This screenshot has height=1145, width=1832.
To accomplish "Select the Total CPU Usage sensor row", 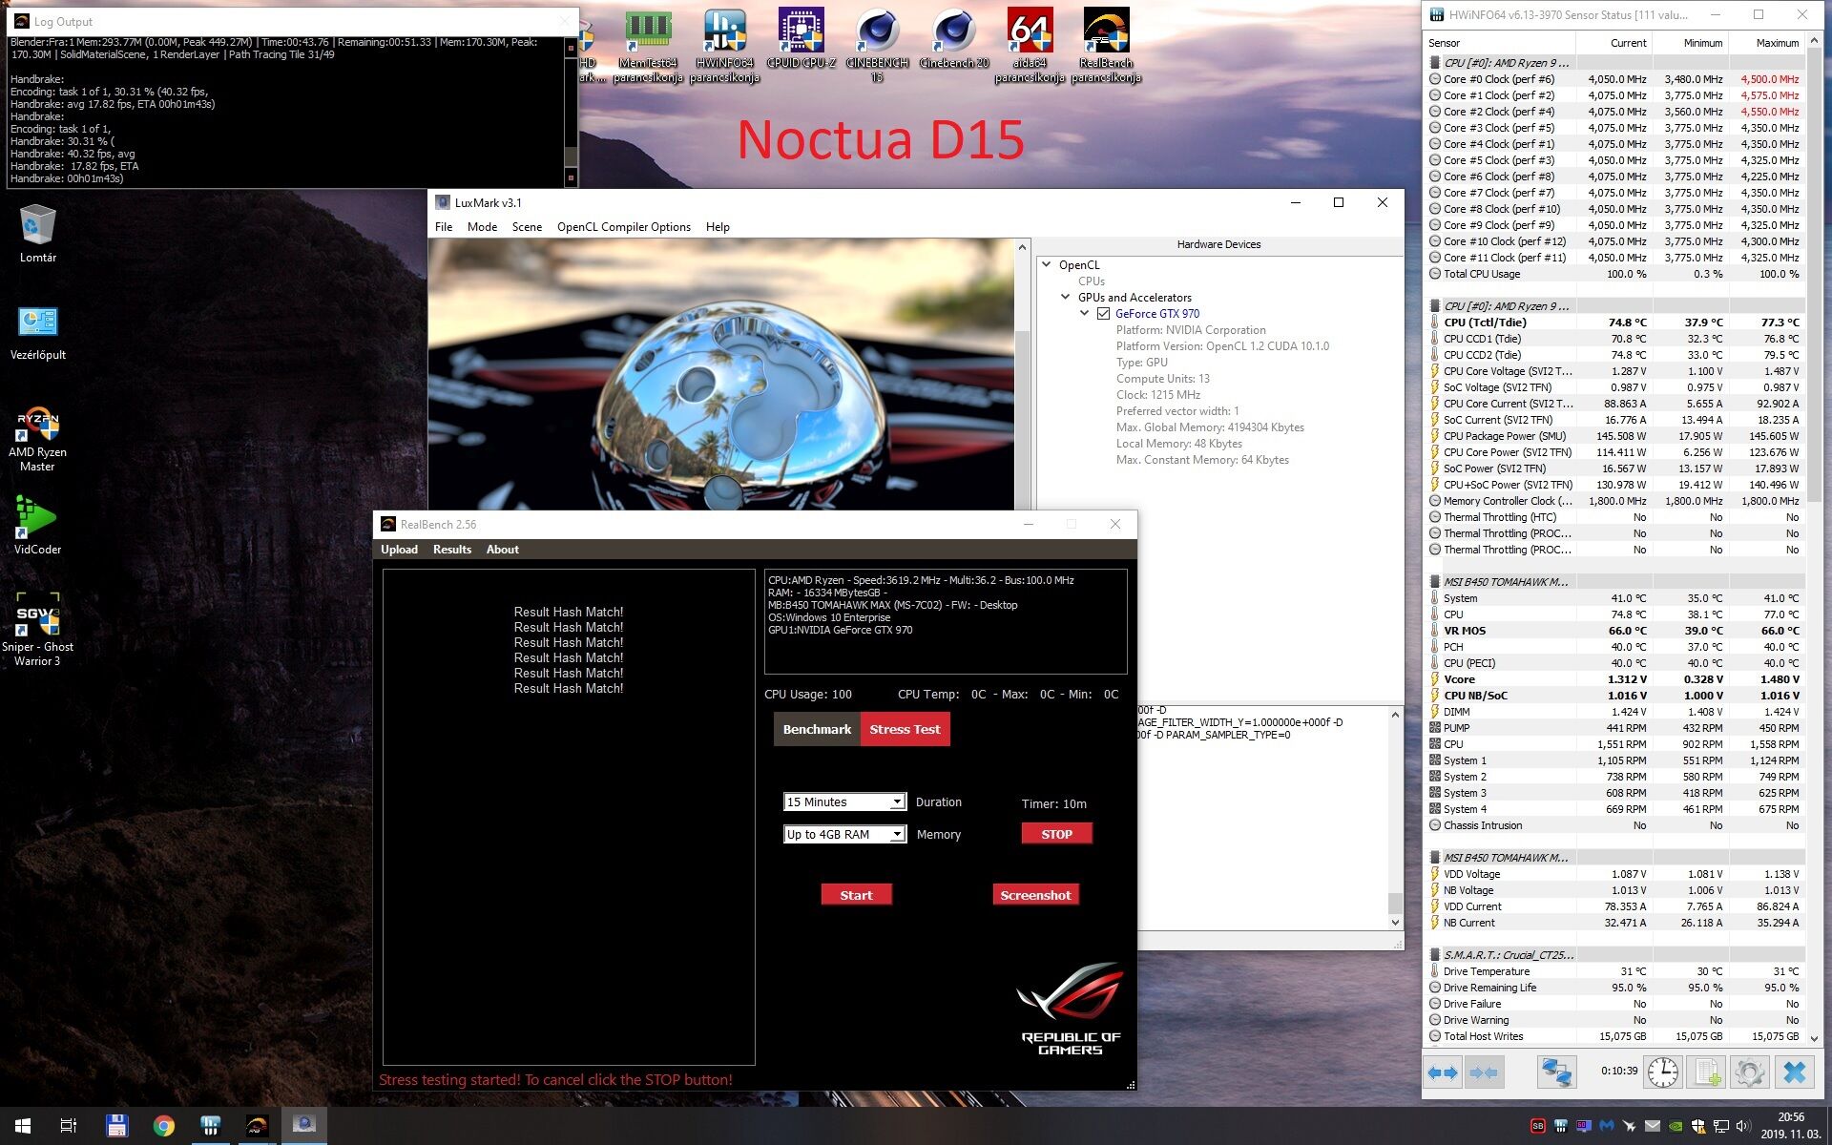I will click(1615, 274).
